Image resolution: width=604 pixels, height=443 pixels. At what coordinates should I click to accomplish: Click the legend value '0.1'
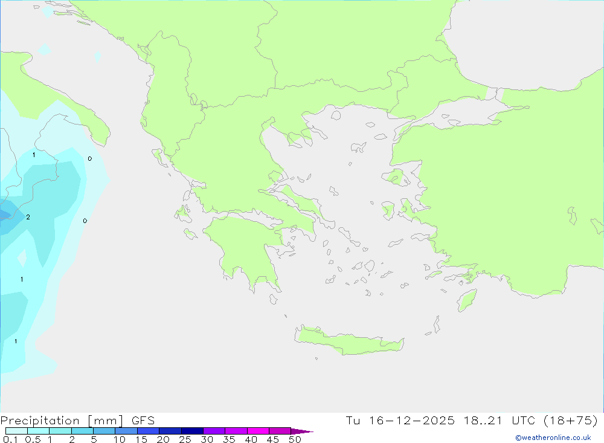coord(10,439)
